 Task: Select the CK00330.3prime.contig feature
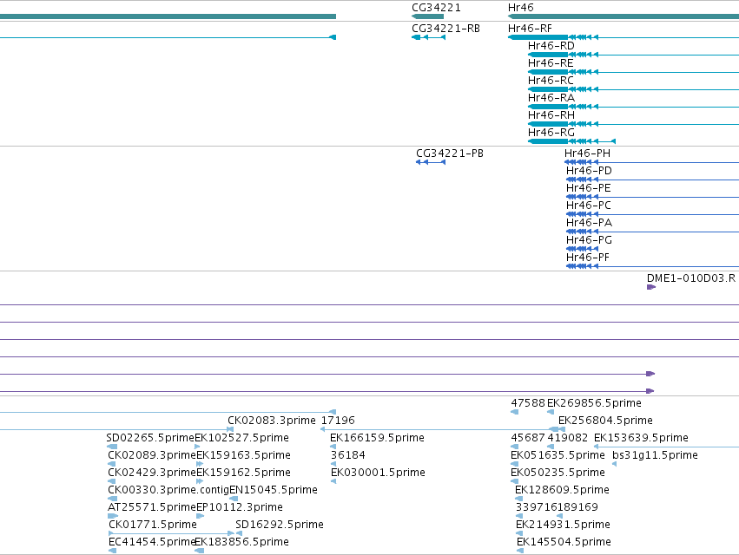pos(168,490)
